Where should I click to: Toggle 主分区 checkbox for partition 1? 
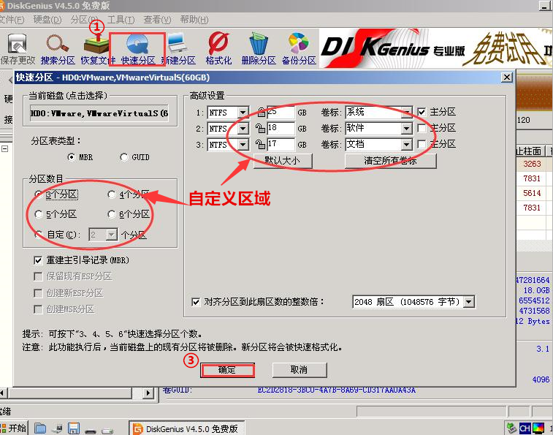pyautogui.click(x=422, y=113)
